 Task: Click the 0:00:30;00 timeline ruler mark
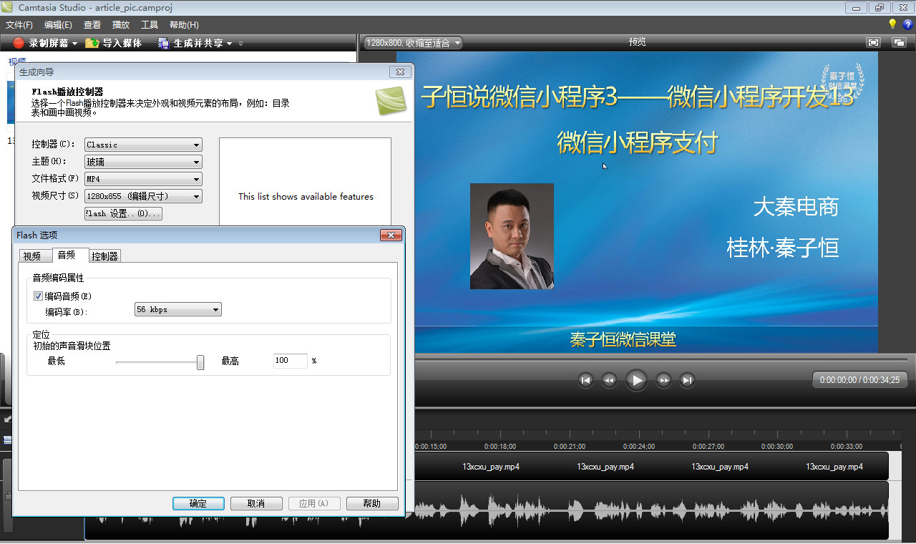click(777, 446)
